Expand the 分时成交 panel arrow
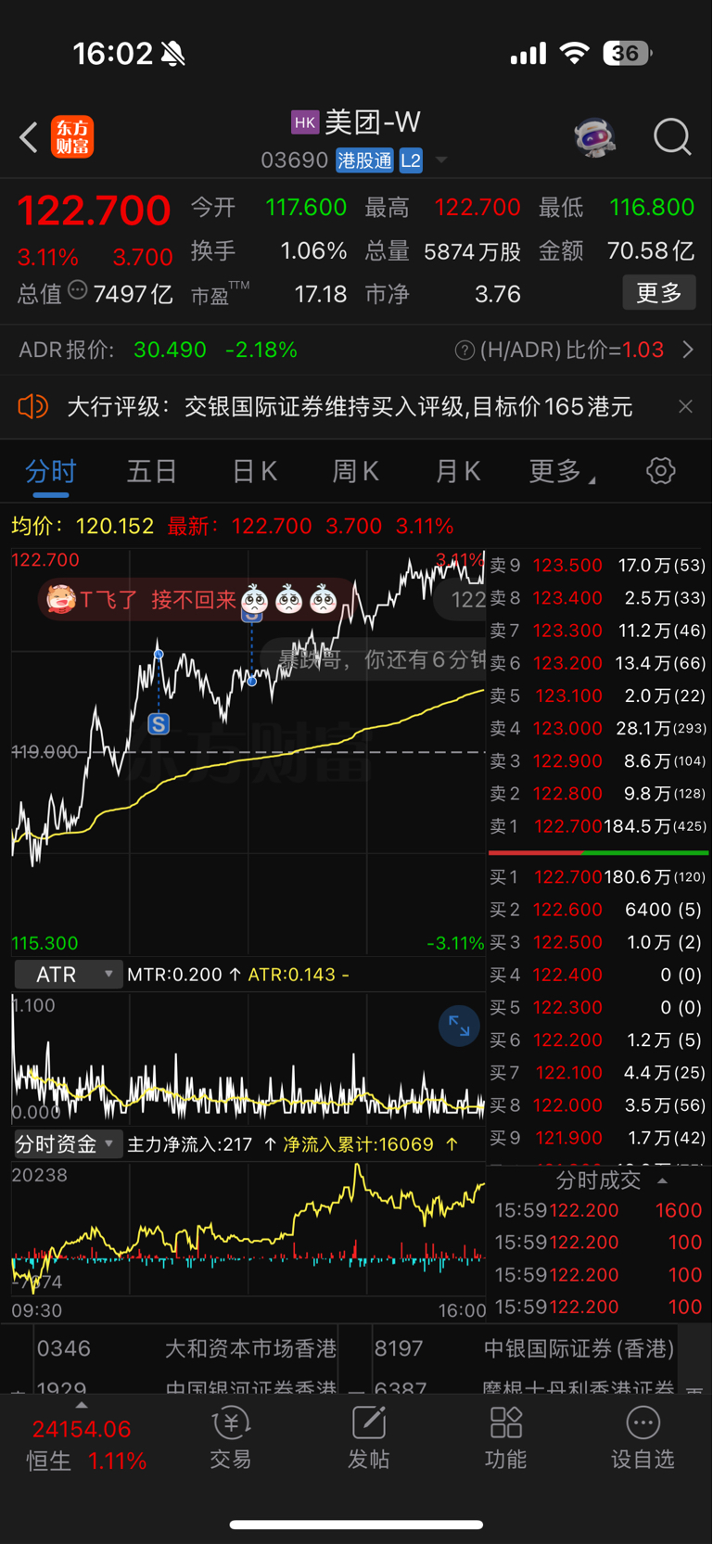 662,1180
